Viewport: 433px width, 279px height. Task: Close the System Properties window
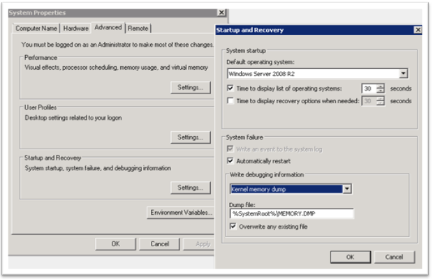point(221,13)
